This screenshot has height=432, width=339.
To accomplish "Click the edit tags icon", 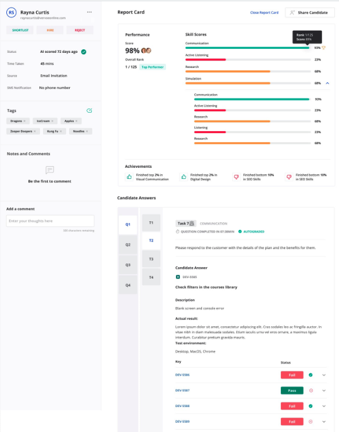I will tap(89, 110).
